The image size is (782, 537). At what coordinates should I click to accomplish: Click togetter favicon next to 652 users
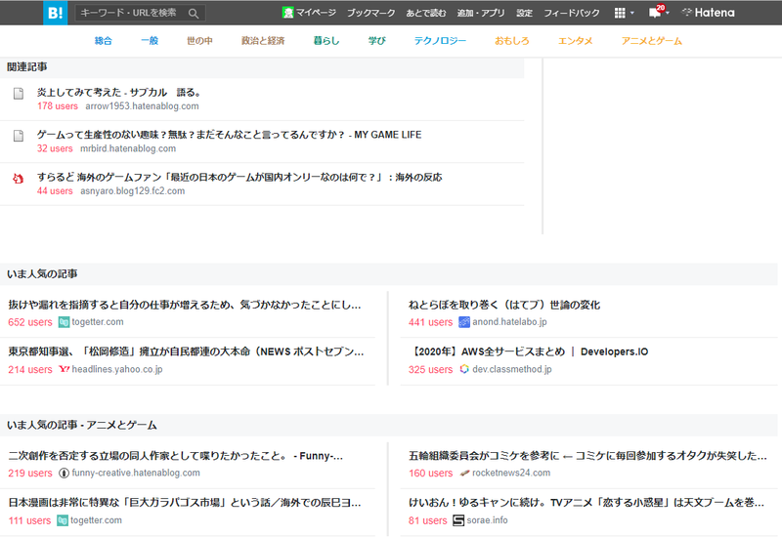coord(64,322)
